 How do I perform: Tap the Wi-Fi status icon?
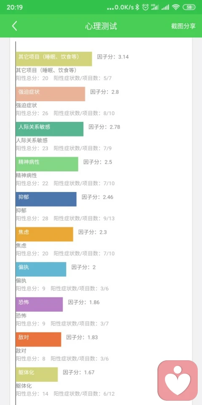(x=176, y=7)
